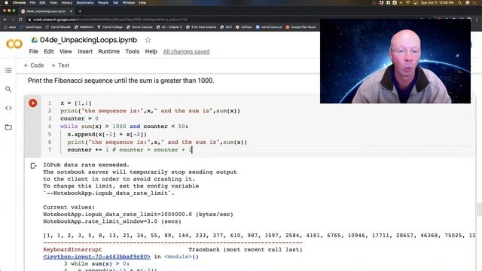Click the Google Drive icon beside notebook title

tap(35, 40)
